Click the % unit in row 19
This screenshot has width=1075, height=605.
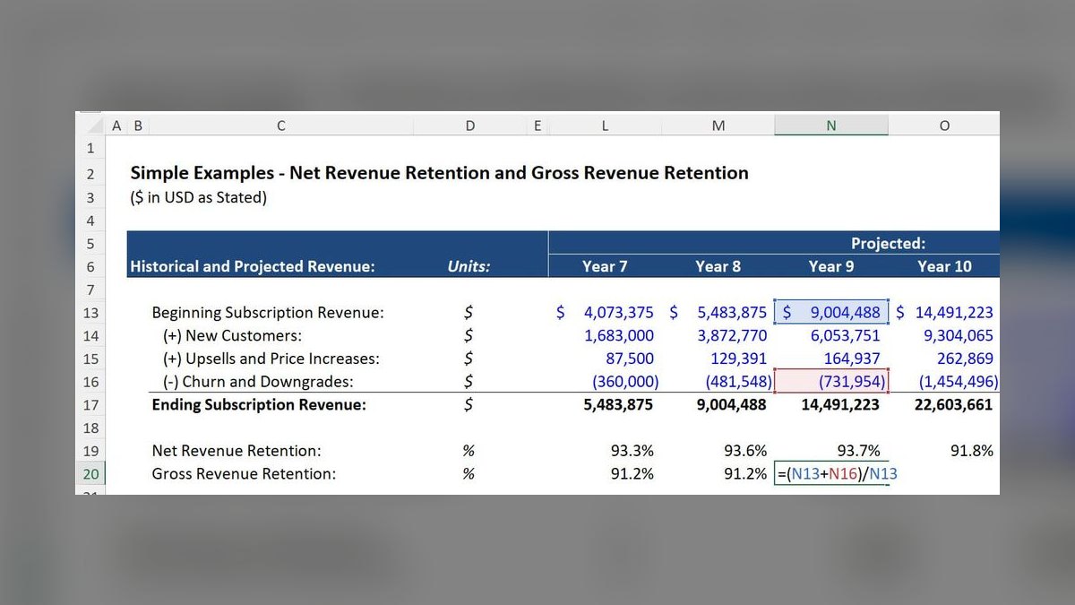[x=469, y=451]
